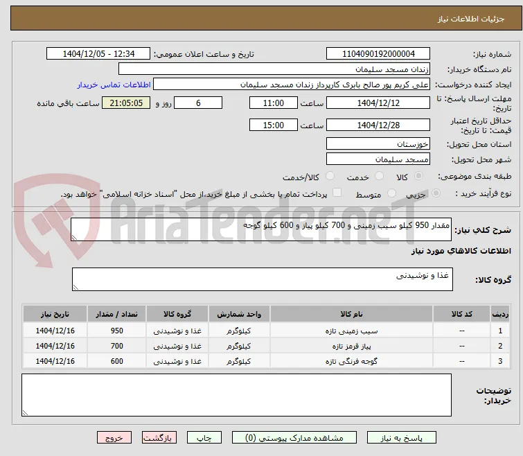Click the announcement date field 1404/12/05 - 12:34
The height and width of the screenshot is (456, 523).
coord(98,53)
